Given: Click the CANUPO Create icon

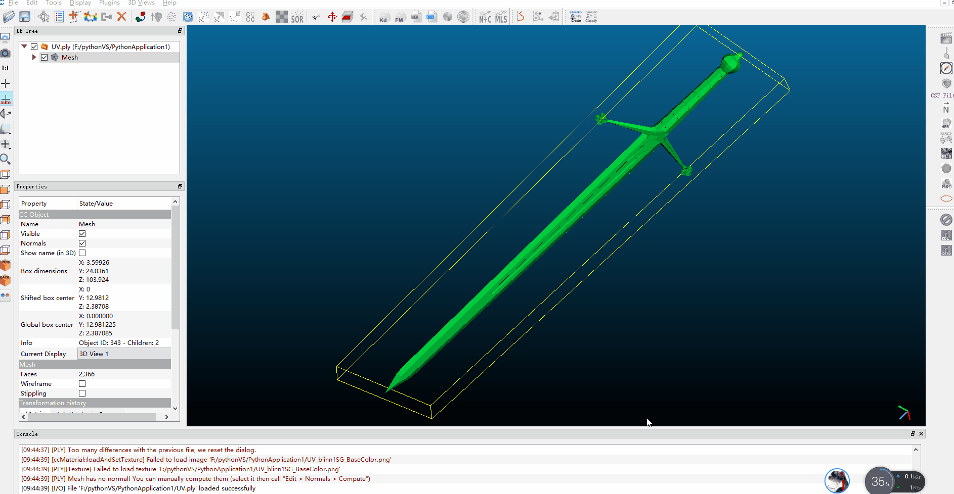Looking at the screenshot, I should click(x=576, y=17).
